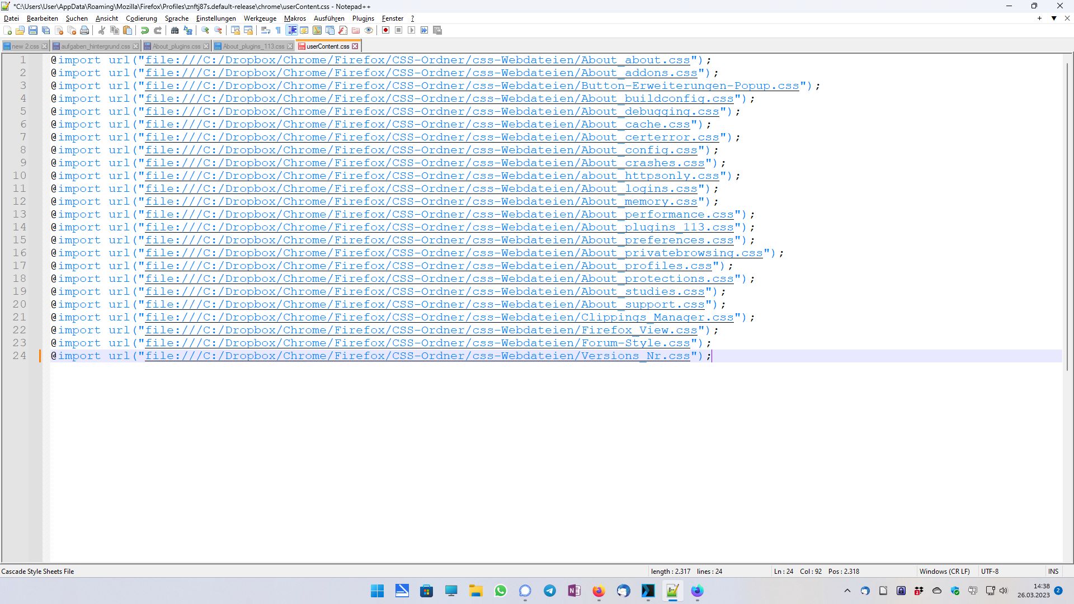The height and width of the screenshot is (604, 1074).
Task: Expand the document list dropdown arrow
Action: tap(1054, 18)
